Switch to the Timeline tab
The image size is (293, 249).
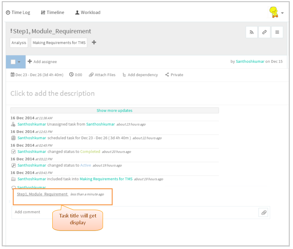pos(53,12)
